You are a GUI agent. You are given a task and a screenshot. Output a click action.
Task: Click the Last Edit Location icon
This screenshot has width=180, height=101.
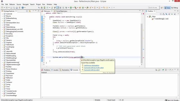point(104,8)
